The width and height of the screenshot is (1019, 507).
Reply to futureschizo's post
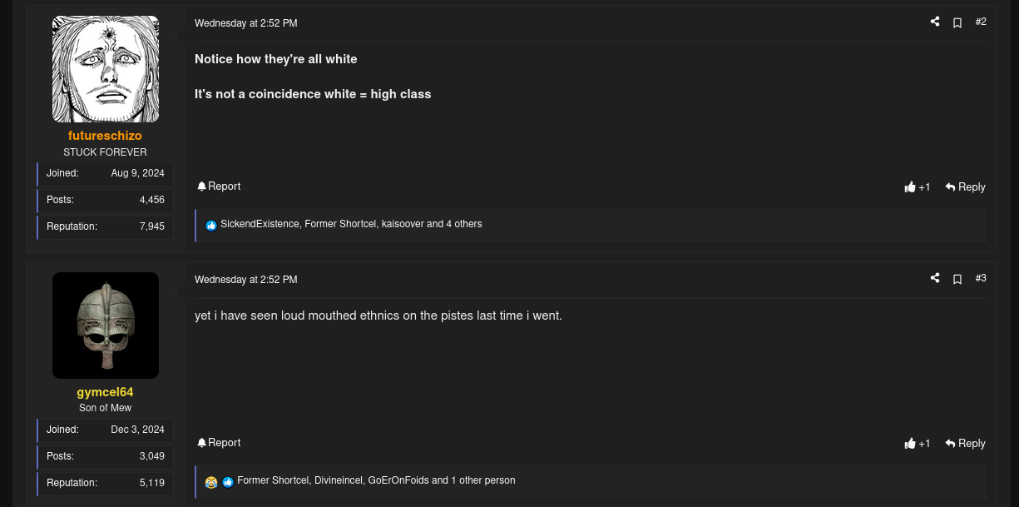click(x=965, y=187)
